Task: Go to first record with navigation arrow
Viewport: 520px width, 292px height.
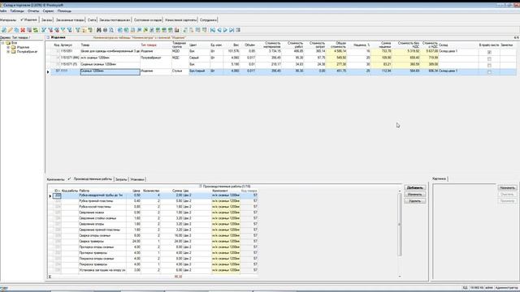Action: (x=213, y=30)
